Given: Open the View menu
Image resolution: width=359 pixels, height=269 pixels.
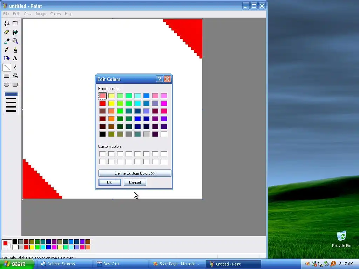Looking at the screenshot, I should 27,14.
